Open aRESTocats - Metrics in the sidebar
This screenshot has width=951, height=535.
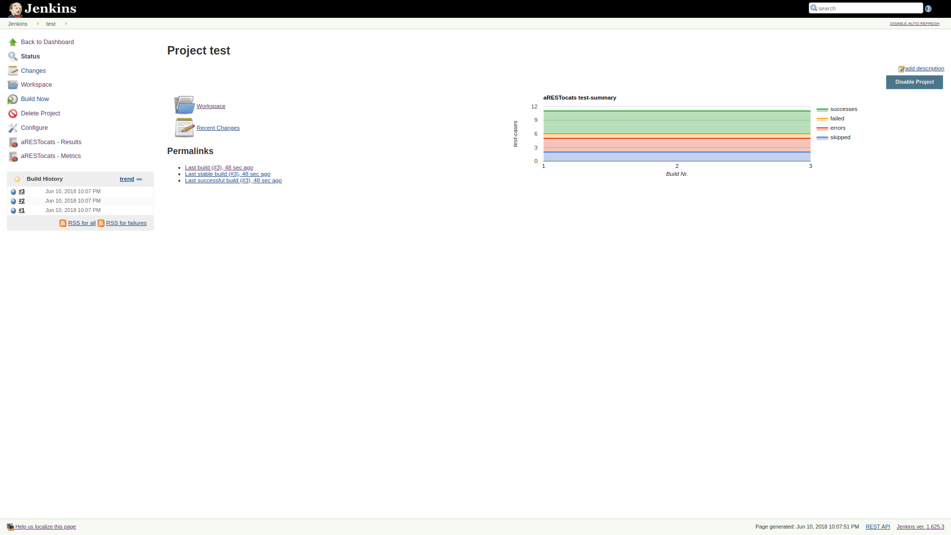[51, 156]
